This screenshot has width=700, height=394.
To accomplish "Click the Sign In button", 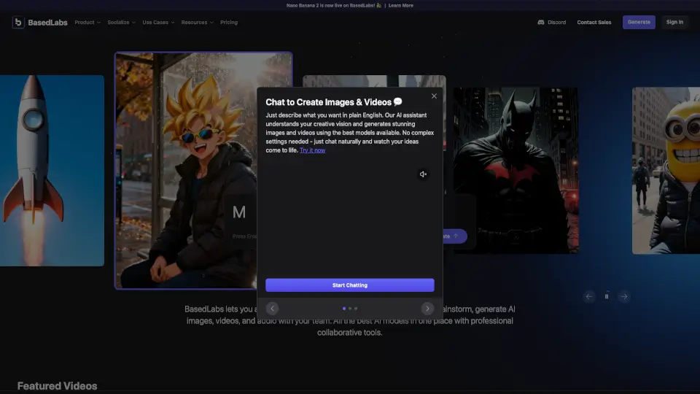I will coord(674,23).
